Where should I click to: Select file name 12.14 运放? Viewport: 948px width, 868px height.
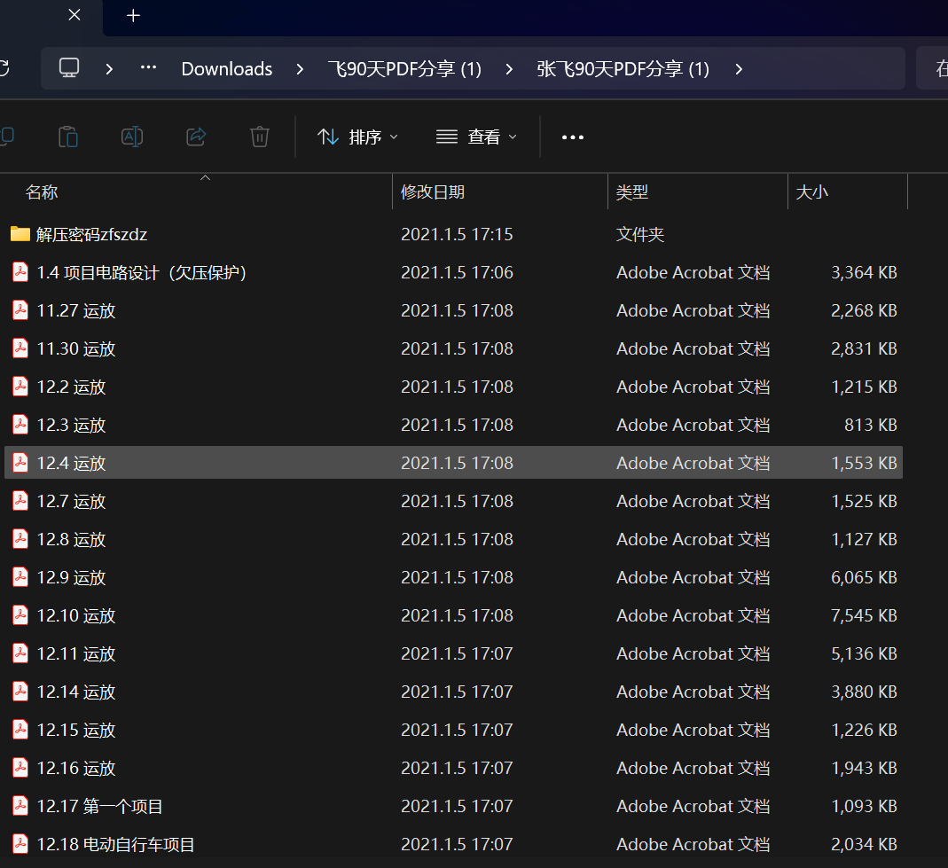(x=76, y=692)
